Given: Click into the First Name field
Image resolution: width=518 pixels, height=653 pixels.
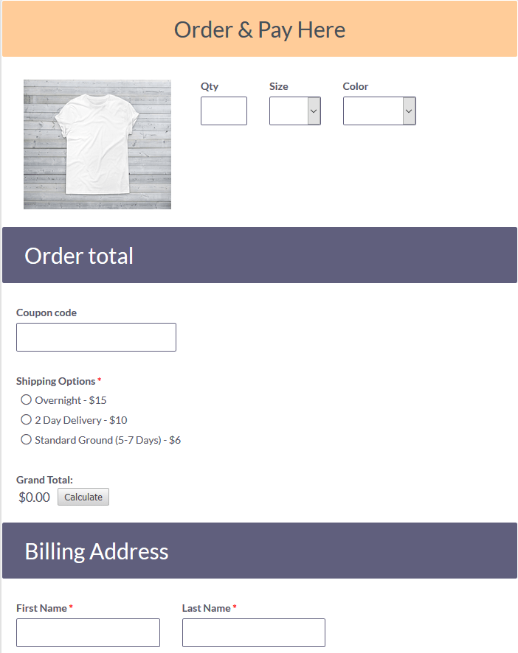Looking at the screenshot, I should (x=88, y=632).
